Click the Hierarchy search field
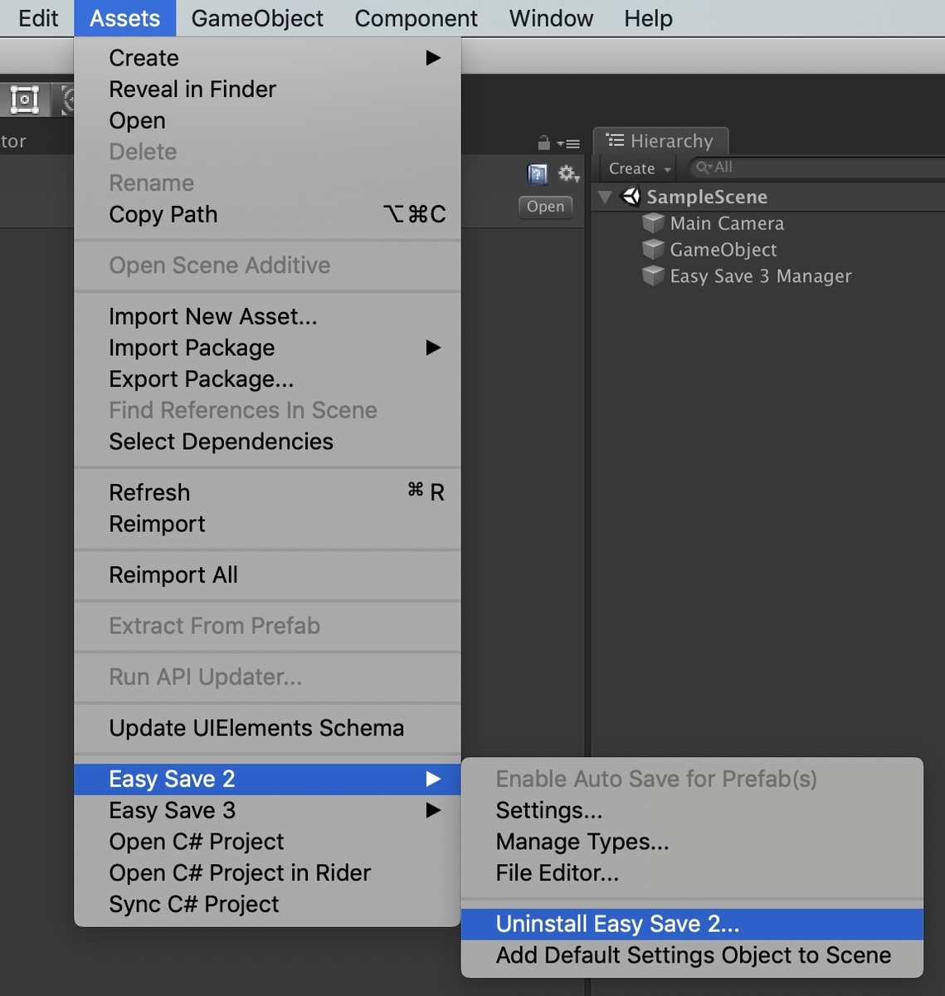The height and width of the screenshot is (996, 945). coord(817,168)
